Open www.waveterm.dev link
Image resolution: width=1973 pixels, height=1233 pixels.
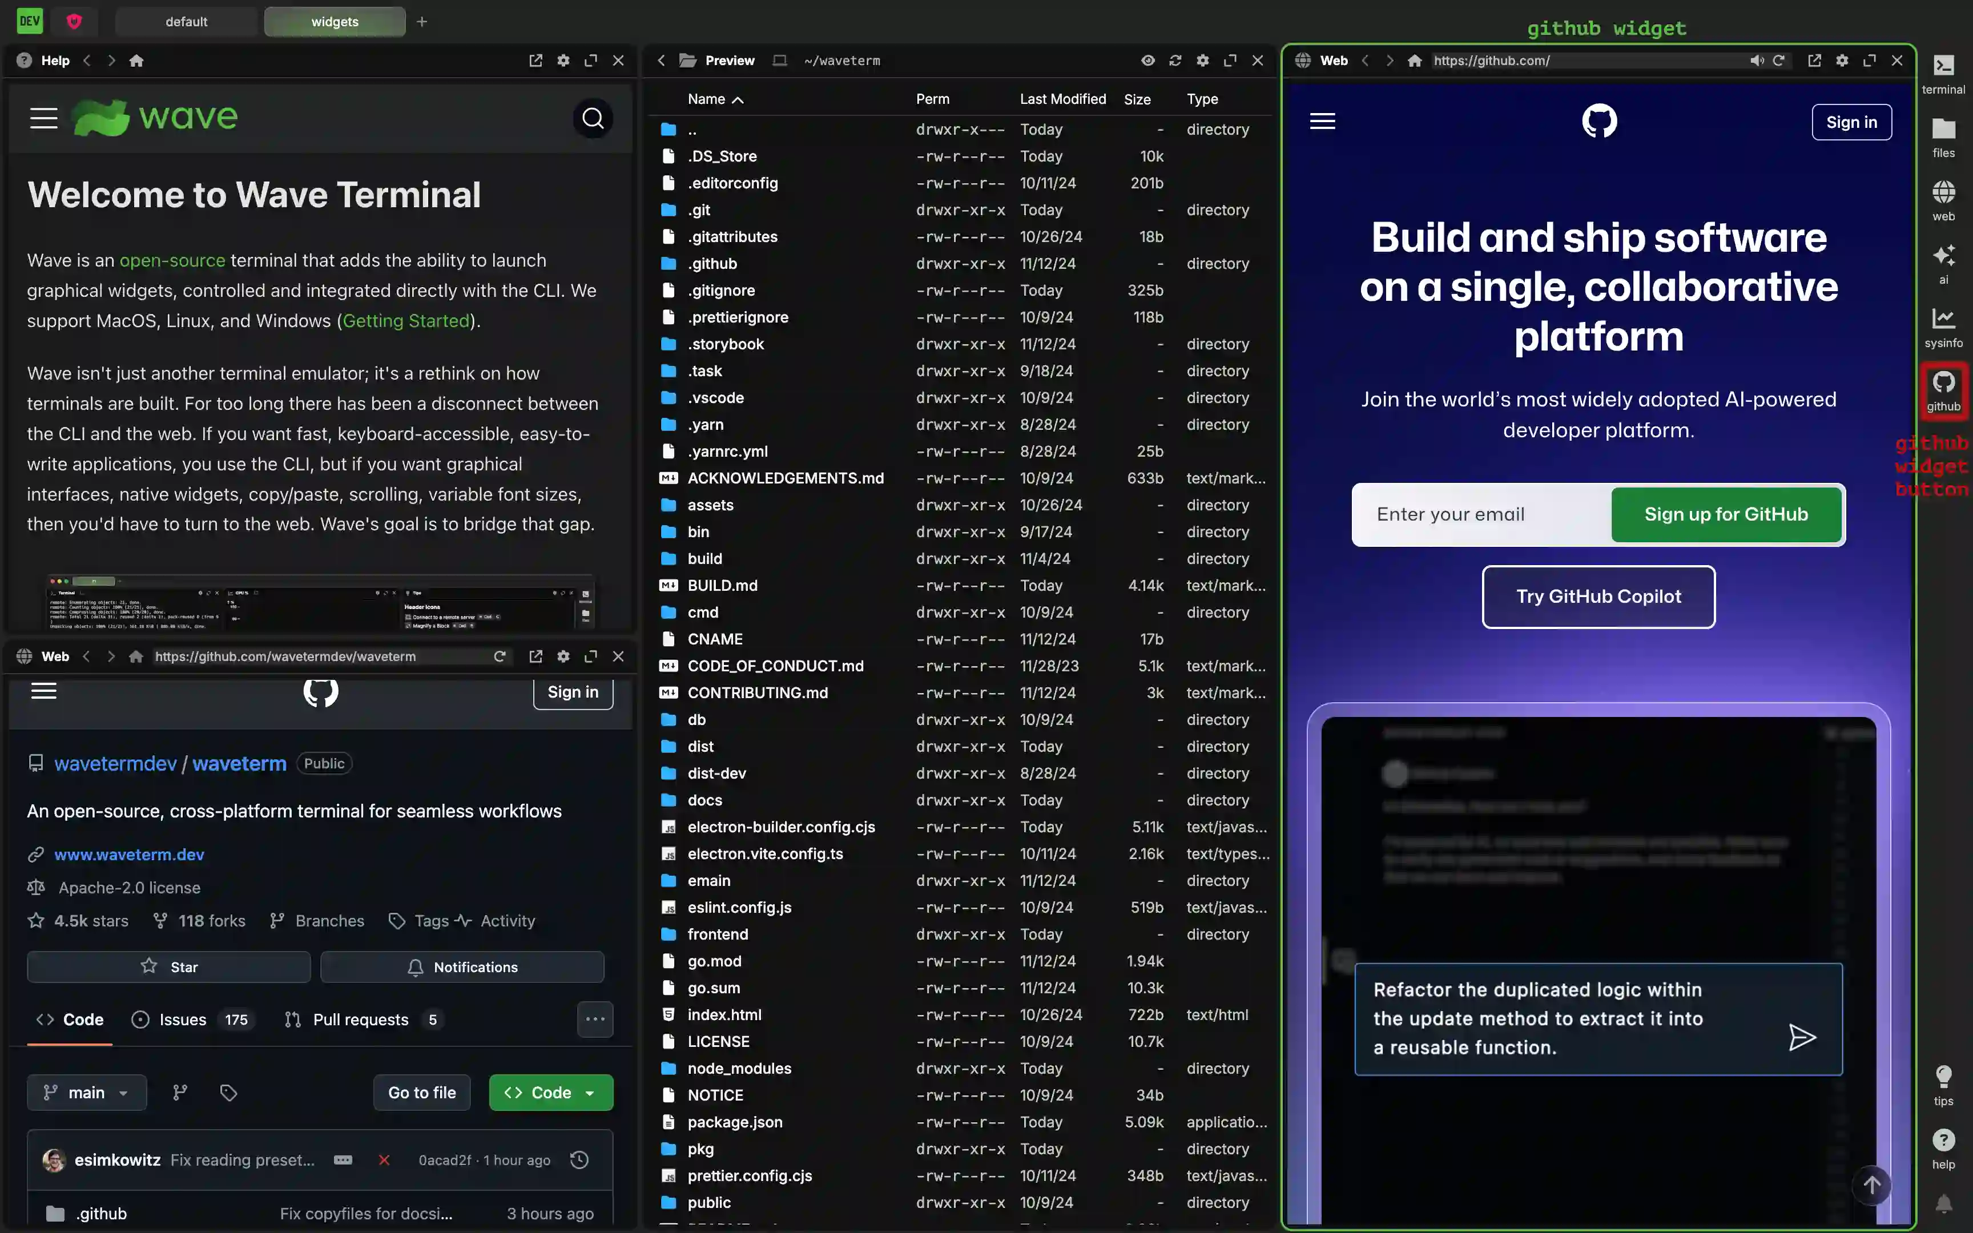[x=129, y=855]
